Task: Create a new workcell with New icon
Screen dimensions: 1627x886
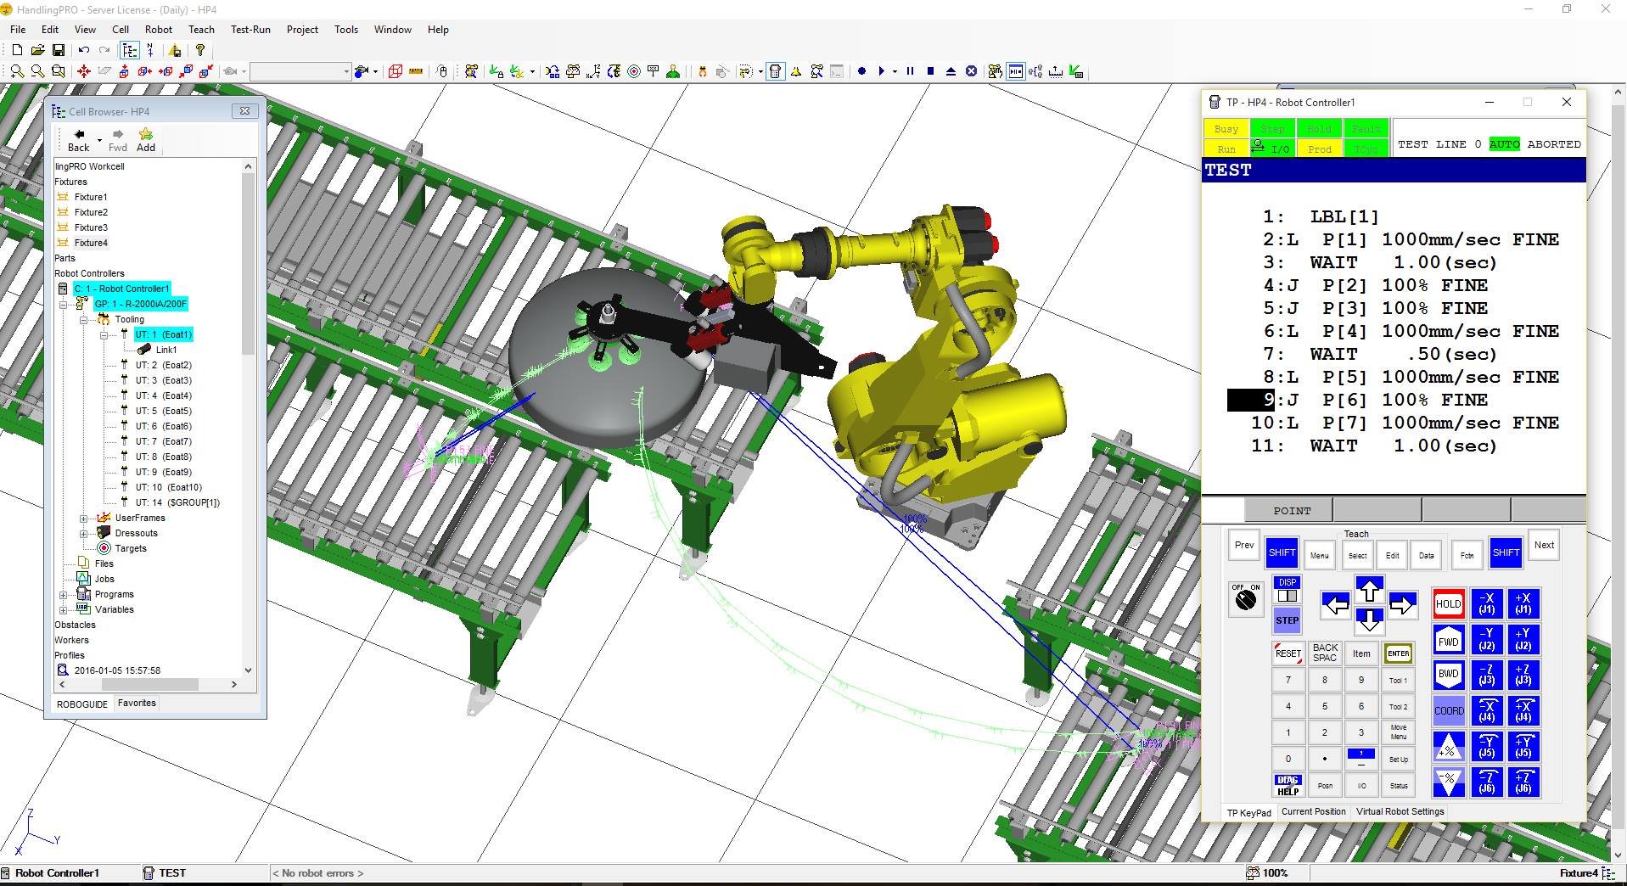Action: [x=17, y=50]
